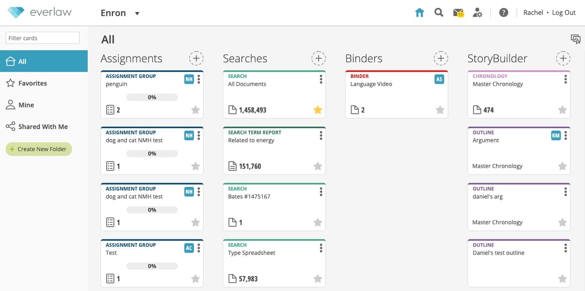Open the Language Video binder card
Screen dimensions: 585x291
tap(396, 95)
